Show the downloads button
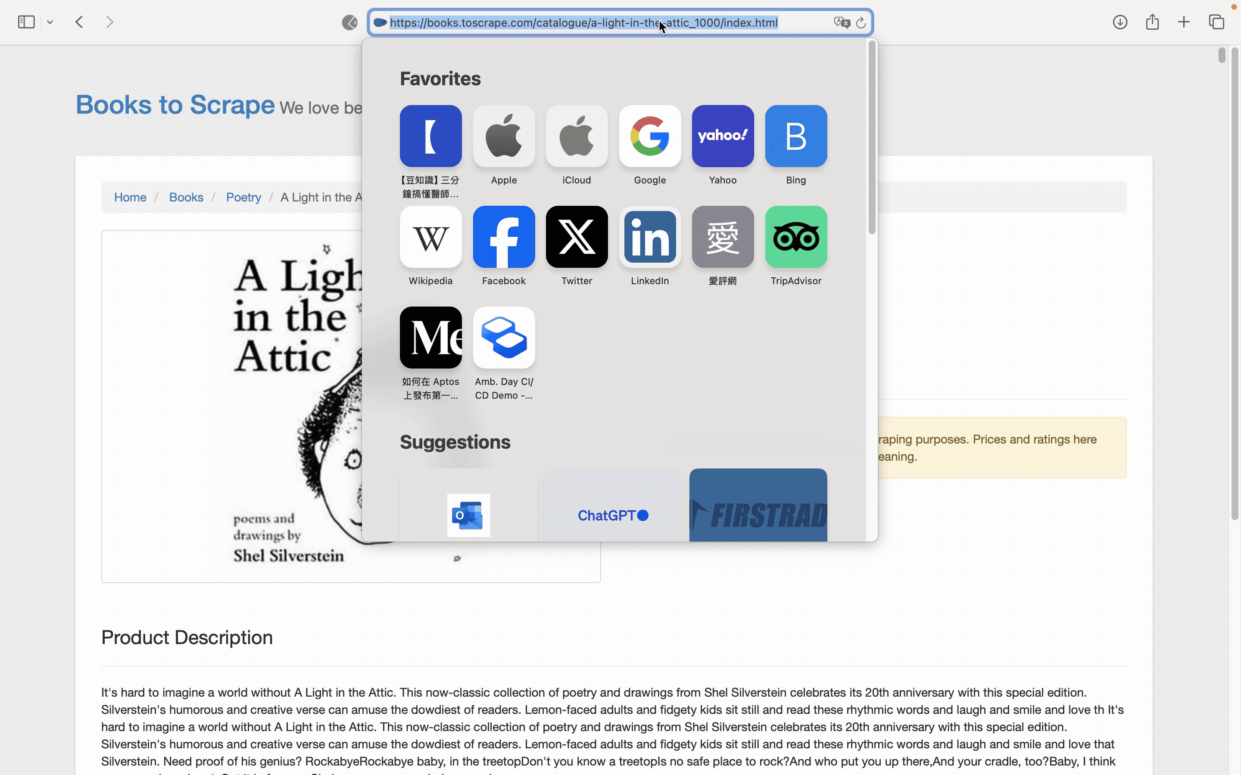The image size is (1241, 775). click(x=1120, y=22)
